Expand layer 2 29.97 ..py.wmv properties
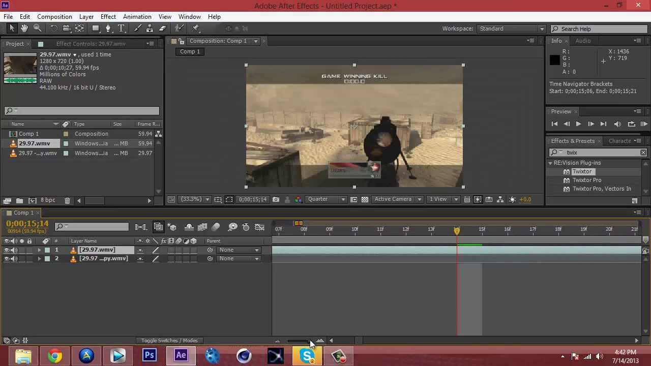The width and height of the screenshot is (651, 366). pyautogui.click(x=39, y=259)
